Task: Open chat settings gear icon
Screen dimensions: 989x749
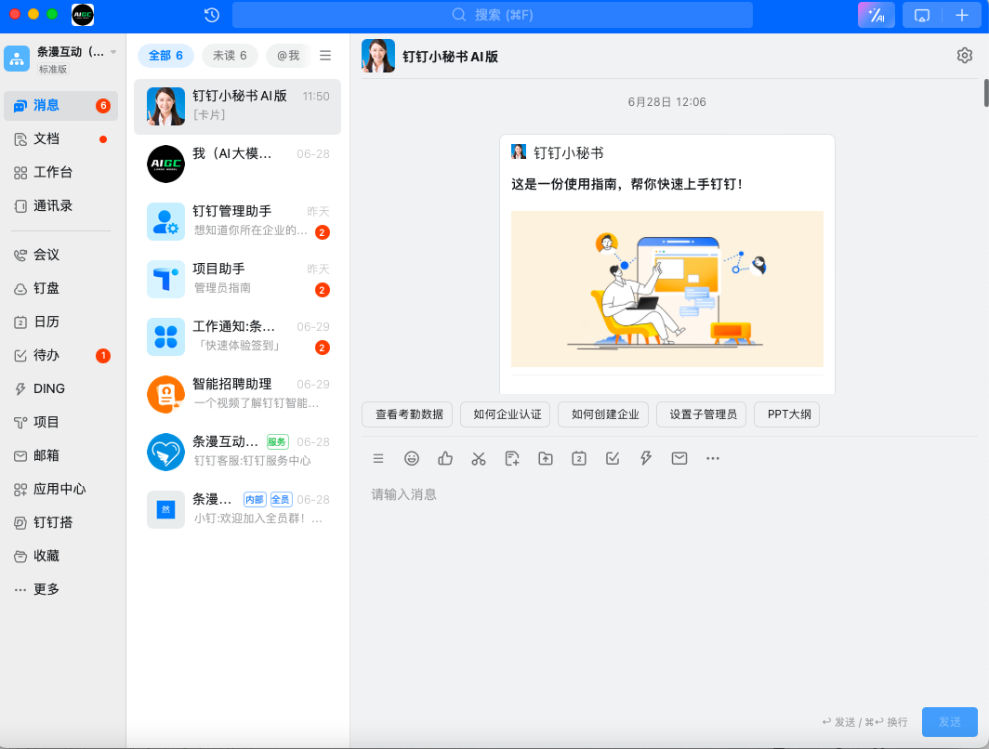Action: point(965,56)
